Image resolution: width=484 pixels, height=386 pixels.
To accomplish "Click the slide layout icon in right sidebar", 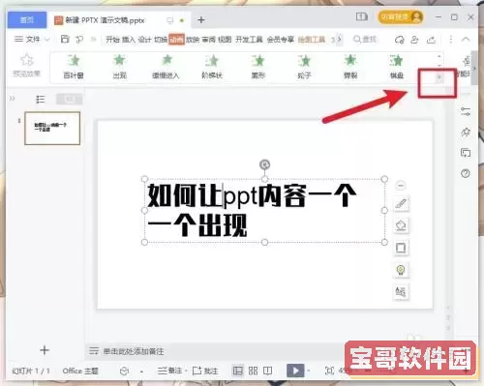I will tap(466, 153).
